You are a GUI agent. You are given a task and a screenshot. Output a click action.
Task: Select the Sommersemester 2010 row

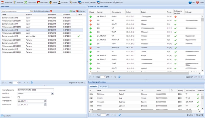42,18
